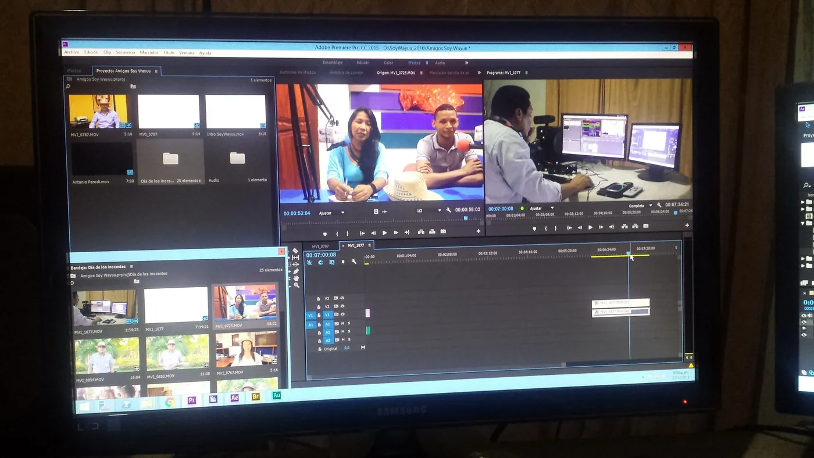Select the Hand tool in the tools panel
Viewport: 814px width, 458px height.
point(296,278)
